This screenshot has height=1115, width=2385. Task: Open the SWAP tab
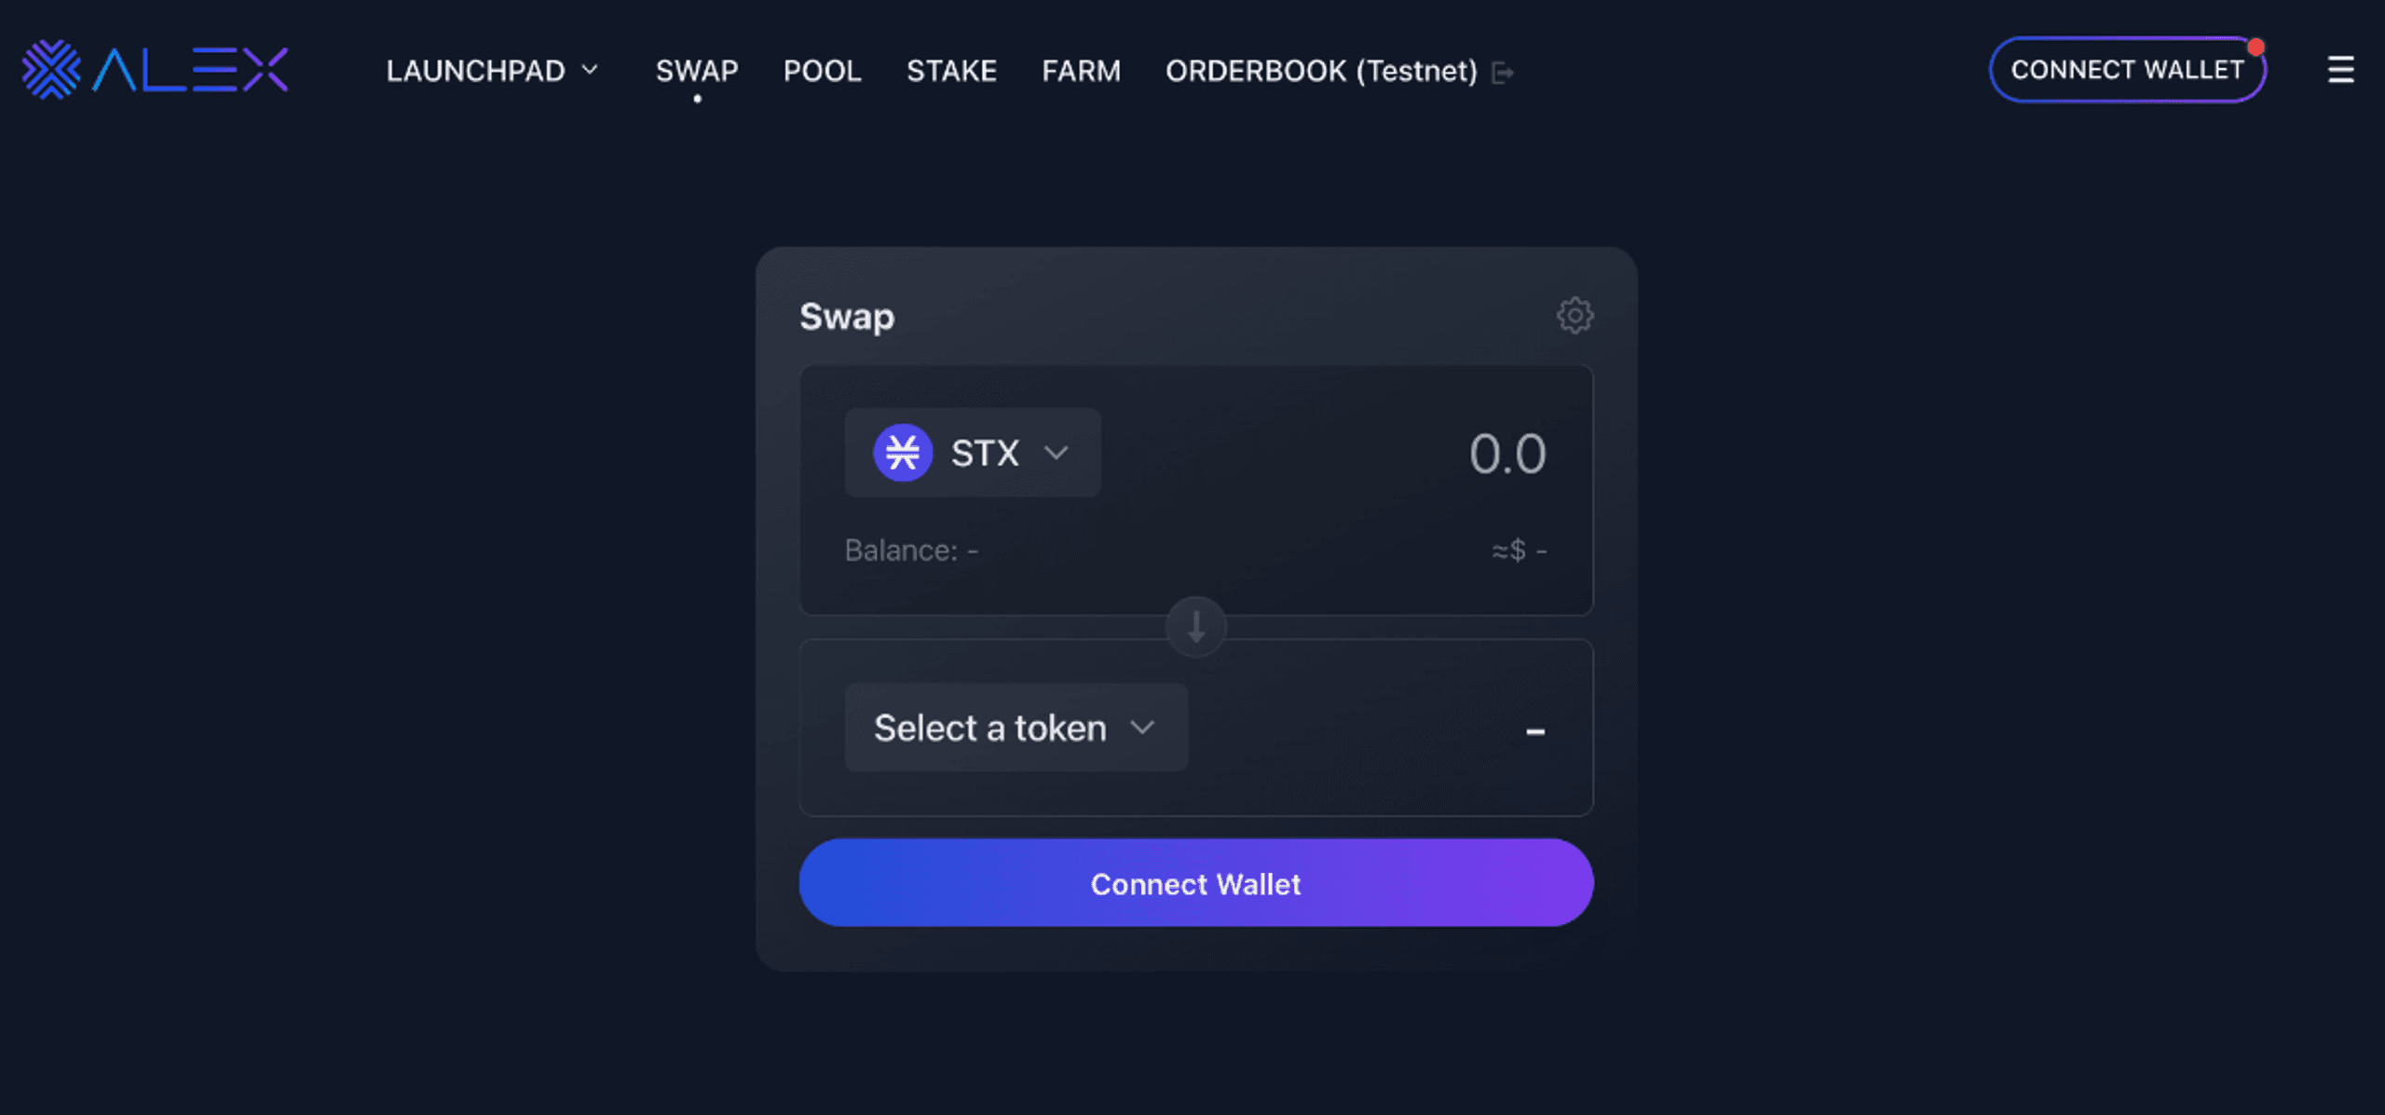pos(695,70)
